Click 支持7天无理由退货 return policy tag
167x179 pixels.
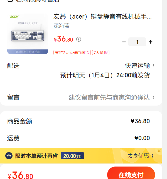click(x=72, y=53)
